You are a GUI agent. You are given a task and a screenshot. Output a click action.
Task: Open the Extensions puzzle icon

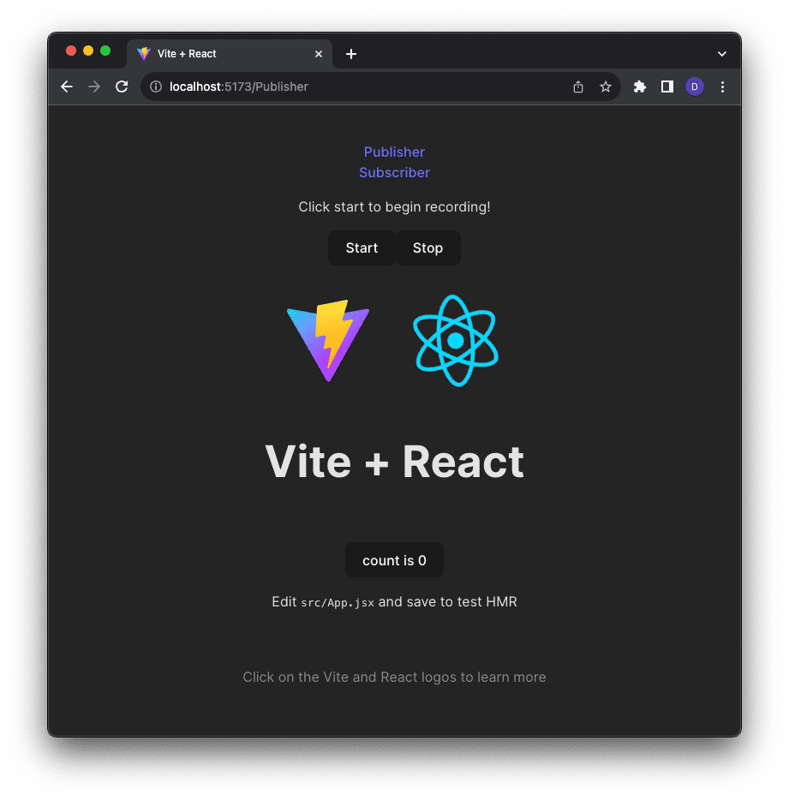point(639,87)
